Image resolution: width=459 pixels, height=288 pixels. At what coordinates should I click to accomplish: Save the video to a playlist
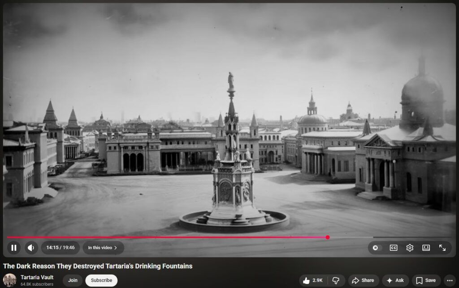426,280
